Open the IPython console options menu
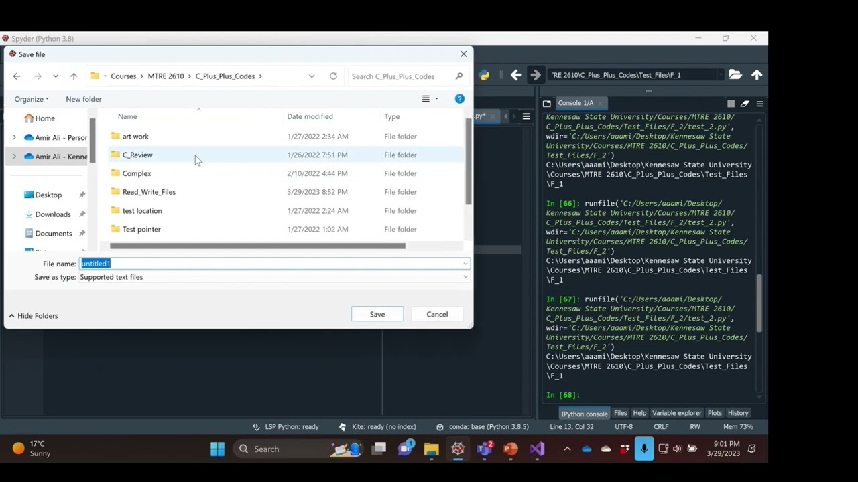This screenshot has height=482, width=858. click(x=759, y=104)
